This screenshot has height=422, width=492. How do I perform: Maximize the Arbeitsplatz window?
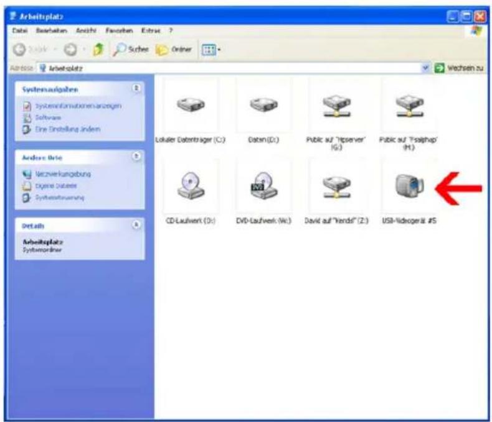point(466,16)
